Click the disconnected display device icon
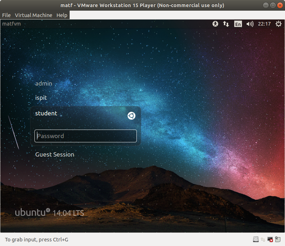Screen dimensions: 285x246 (270, 240)
